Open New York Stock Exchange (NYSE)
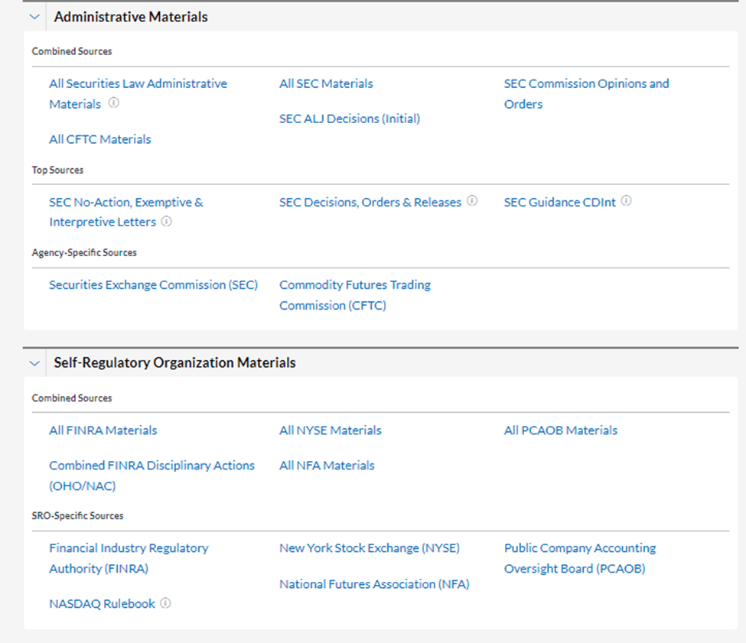 pyautogui.click(x=370, y=548)
